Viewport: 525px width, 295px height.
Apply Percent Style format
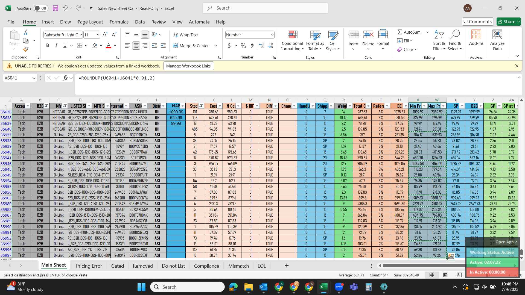coord(243,46)
